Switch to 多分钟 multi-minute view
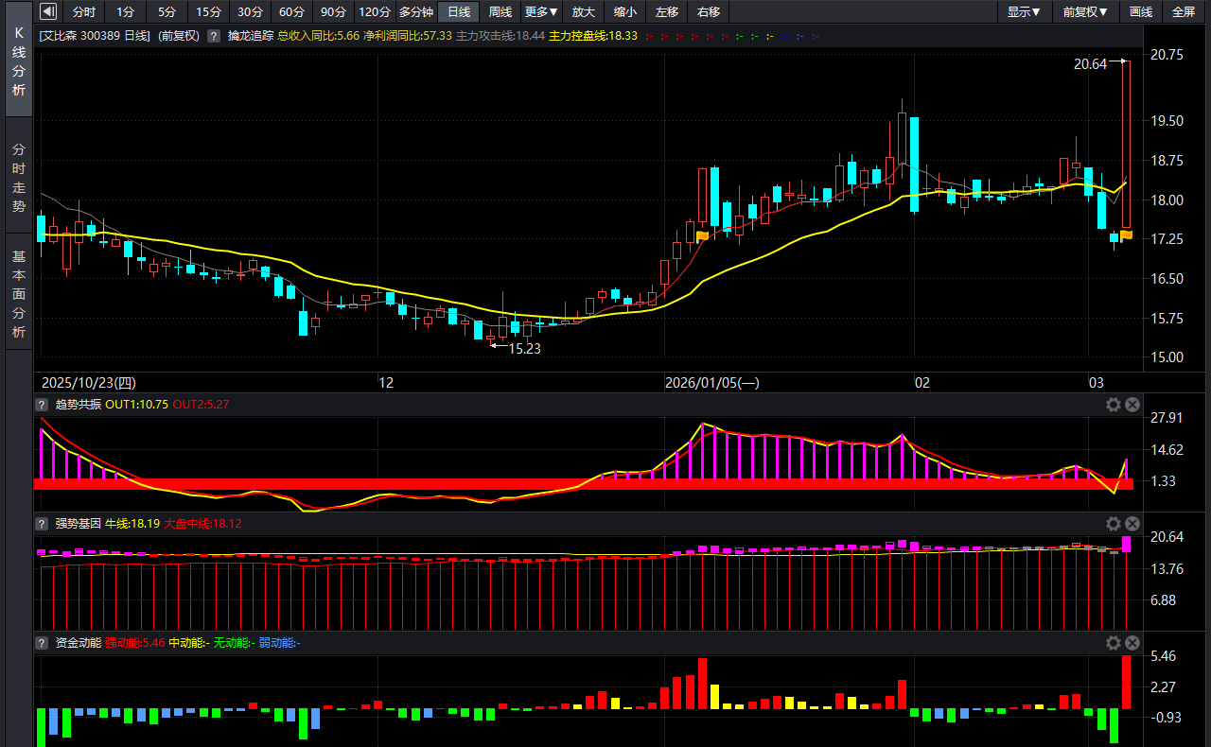The image size is (1211, 747). coord(416,12)
